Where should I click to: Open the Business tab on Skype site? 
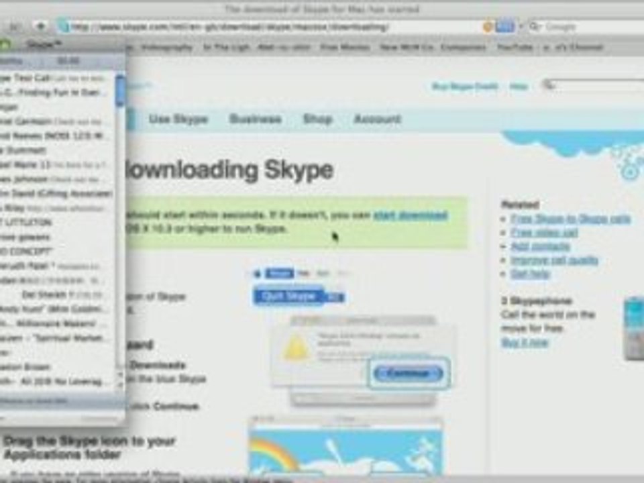tap(256, 119)
